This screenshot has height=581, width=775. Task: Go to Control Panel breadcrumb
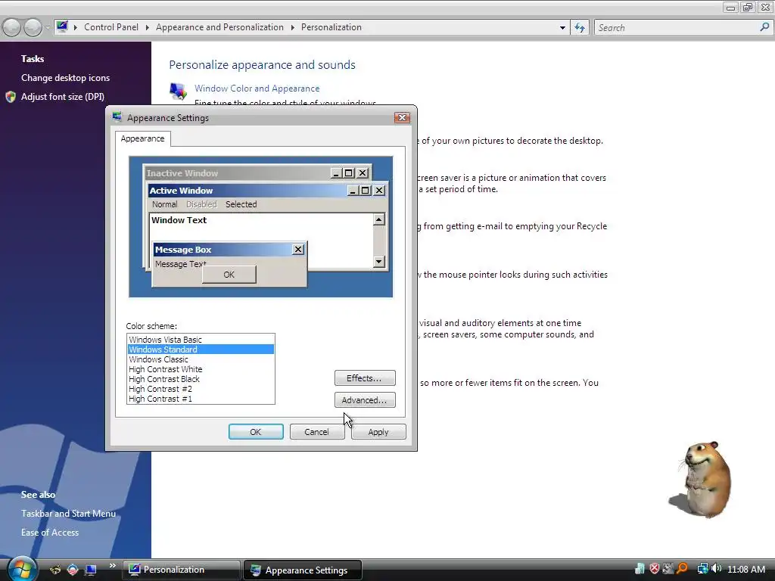tap(111, 27)
